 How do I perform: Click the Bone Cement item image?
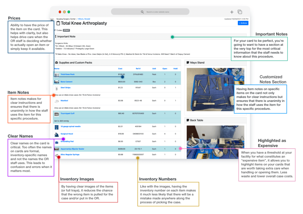click(x=57, y=82)
